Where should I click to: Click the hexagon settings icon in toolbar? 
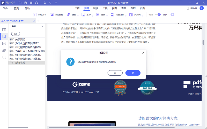pos(172,14)
